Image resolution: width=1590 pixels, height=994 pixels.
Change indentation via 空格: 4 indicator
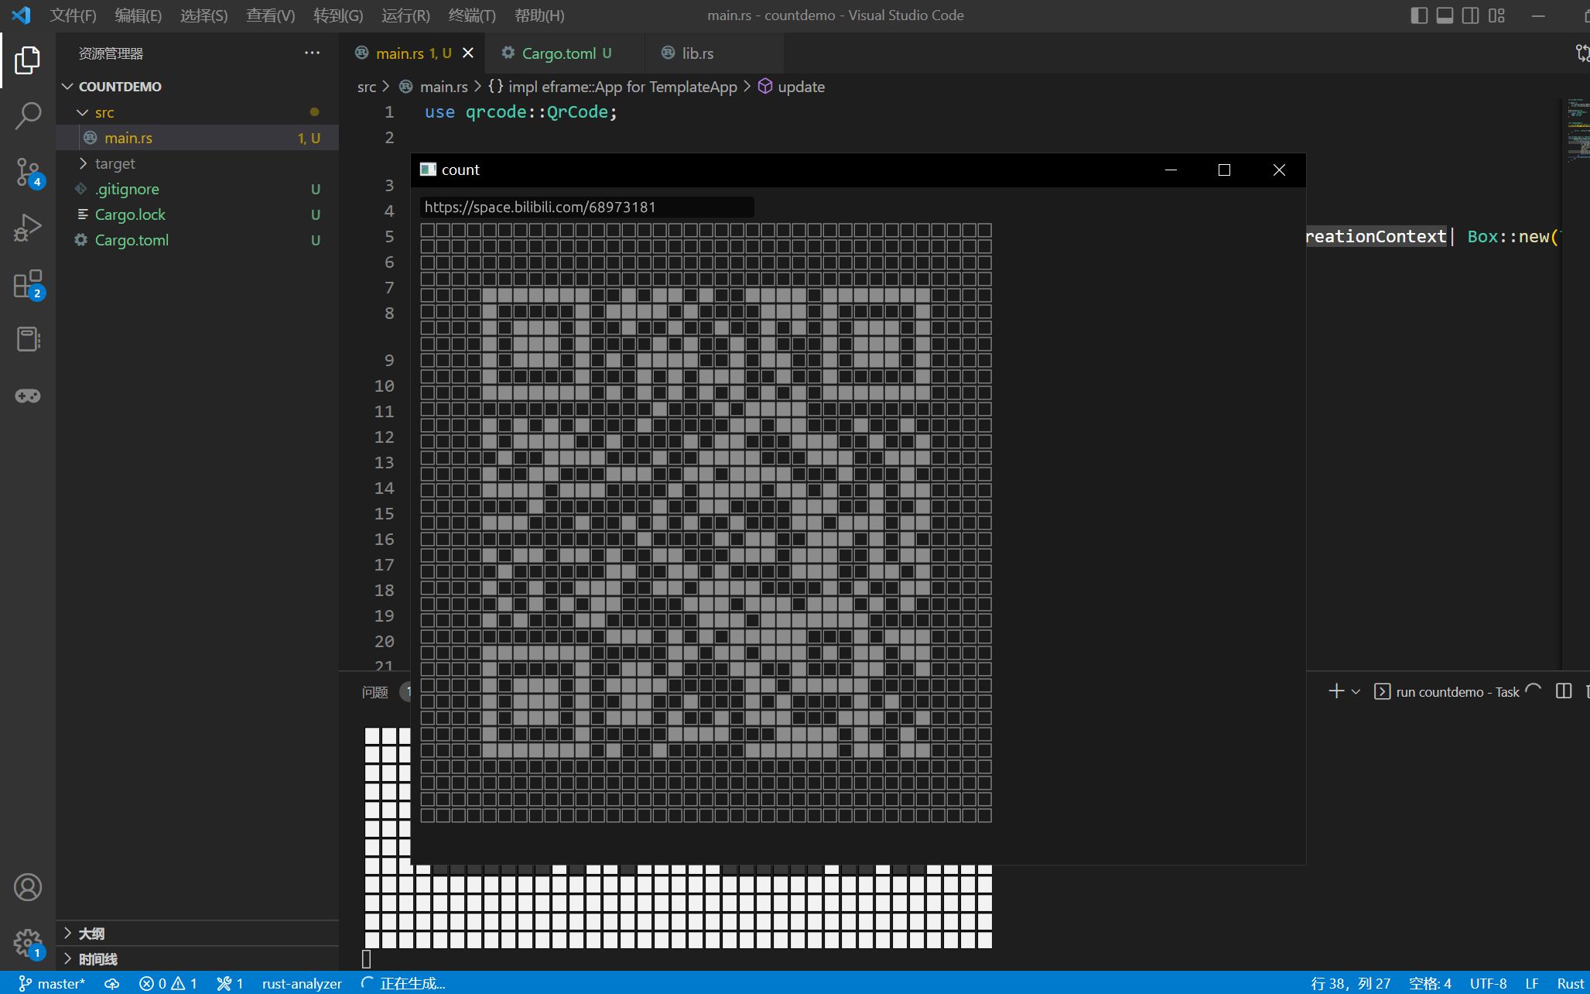coord(1430,983)
